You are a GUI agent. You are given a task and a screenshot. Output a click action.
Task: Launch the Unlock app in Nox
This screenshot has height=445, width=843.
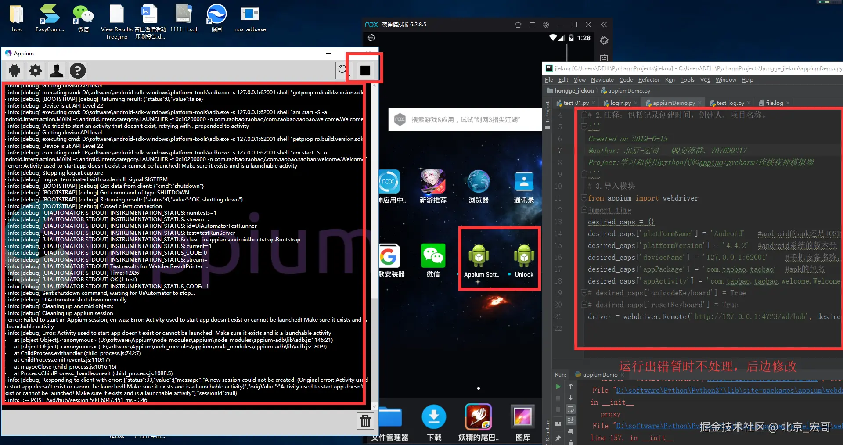[524, 261]
